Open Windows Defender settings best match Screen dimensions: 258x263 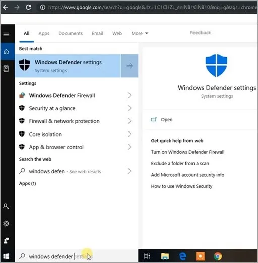click(68, 65)
